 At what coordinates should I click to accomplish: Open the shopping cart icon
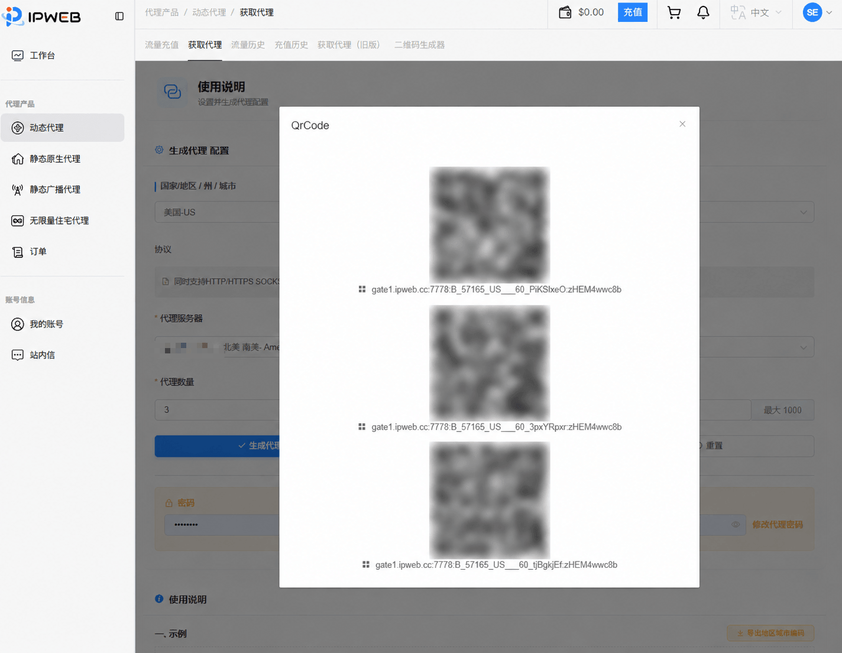coord(674,12)
